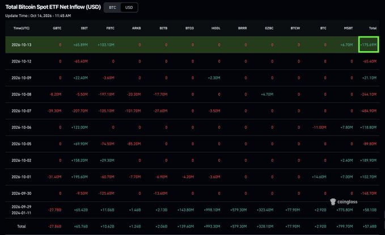Click the +195.60M IBIT value for 2026-10-01
The image size is (385, 235).
pyautogui.click(x=79, y=177)
